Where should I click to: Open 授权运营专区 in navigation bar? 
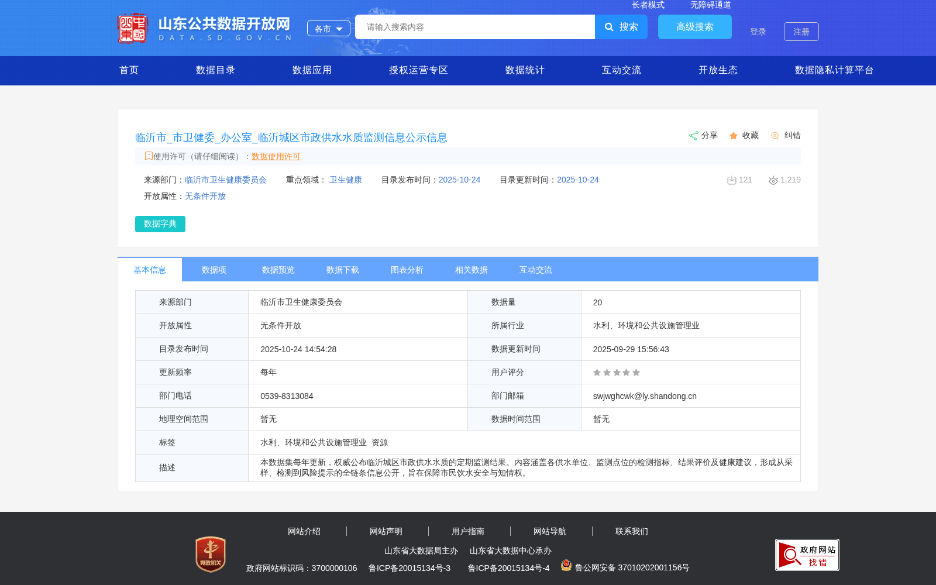tap(418, 70)
